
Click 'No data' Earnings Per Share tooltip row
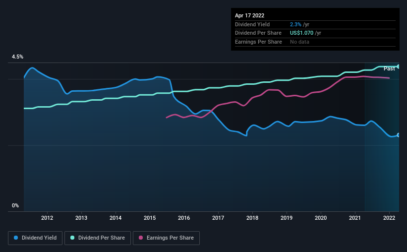tap(299, 42)
